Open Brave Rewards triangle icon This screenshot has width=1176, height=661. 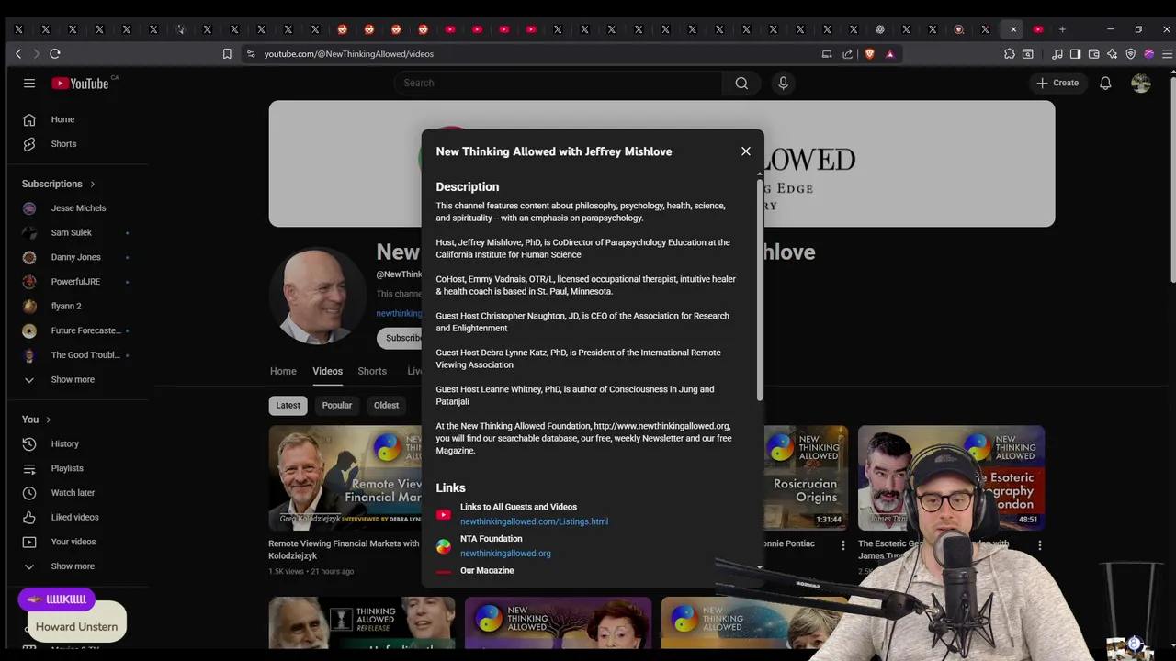pos(889,54)
